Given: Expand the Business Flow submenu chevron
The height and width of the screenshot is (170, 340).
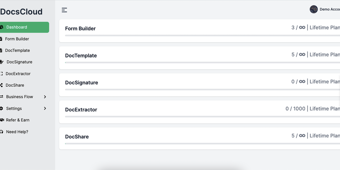Looking at the screenshot, I should tap(45, 97).
